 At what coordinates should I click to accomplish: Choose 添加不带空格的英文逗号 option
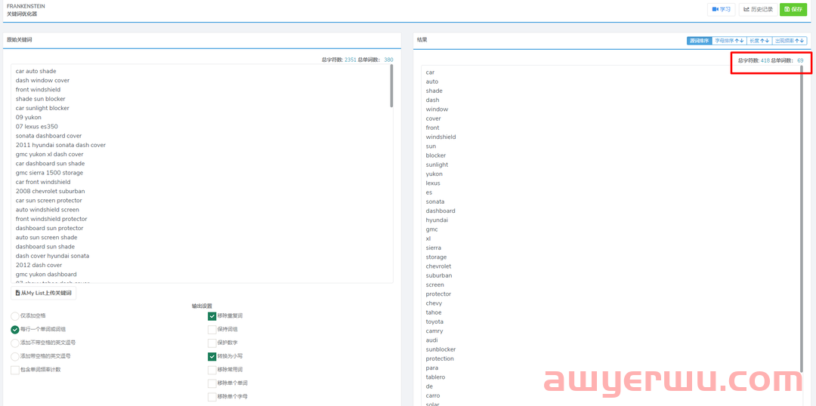pos(15,343)
